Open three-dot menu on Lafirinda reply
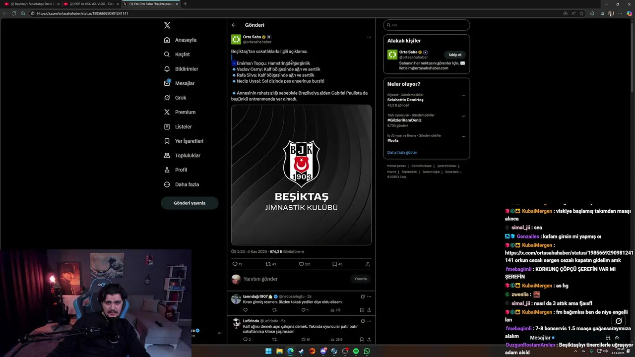635x357 pixels. (x=369, y=321)
